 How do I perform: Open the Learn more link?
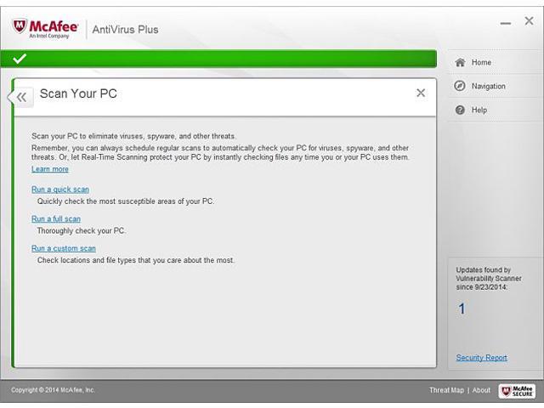50,169
